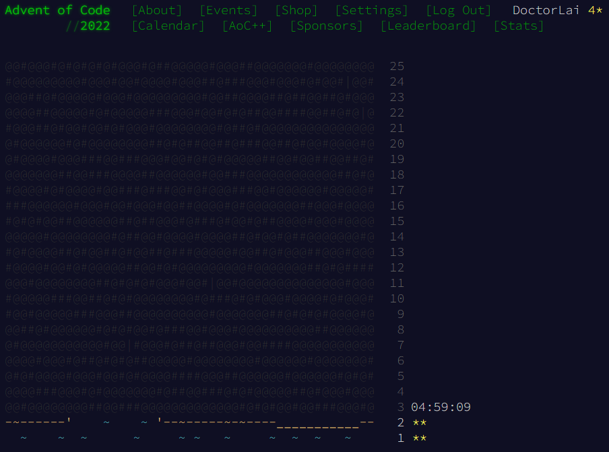
Task: Click the calendar number 10
Action: [397, 298]
